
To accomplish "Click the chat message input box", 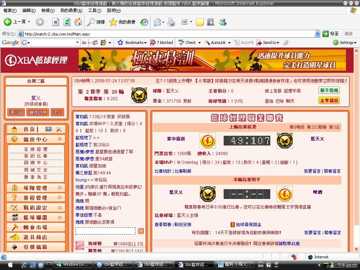I will click(105, 231).
